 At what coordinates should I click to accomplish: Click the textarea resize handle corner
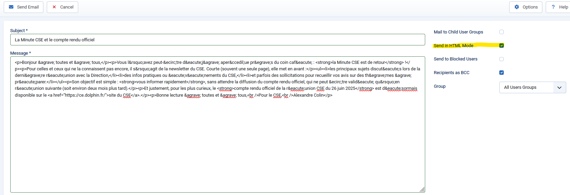pyautogui.click(x=422, y=190)
